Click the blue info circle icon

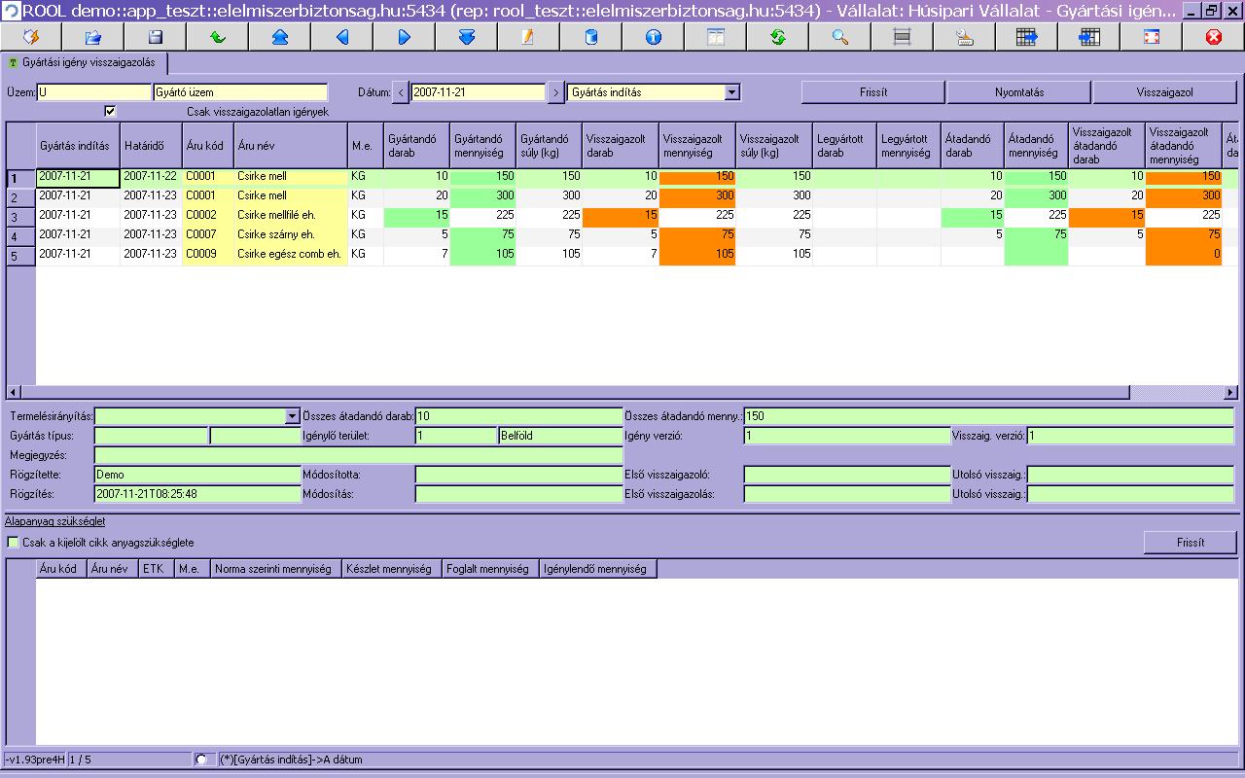point(654,37)
